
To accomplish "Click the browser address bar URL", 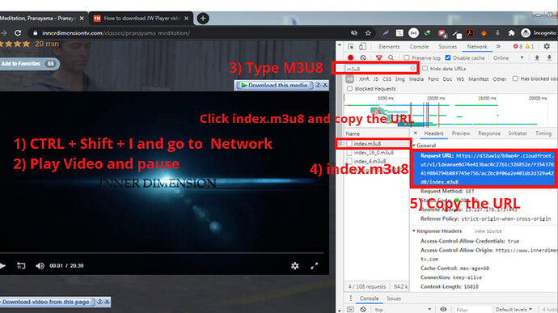I will point(116,33).
